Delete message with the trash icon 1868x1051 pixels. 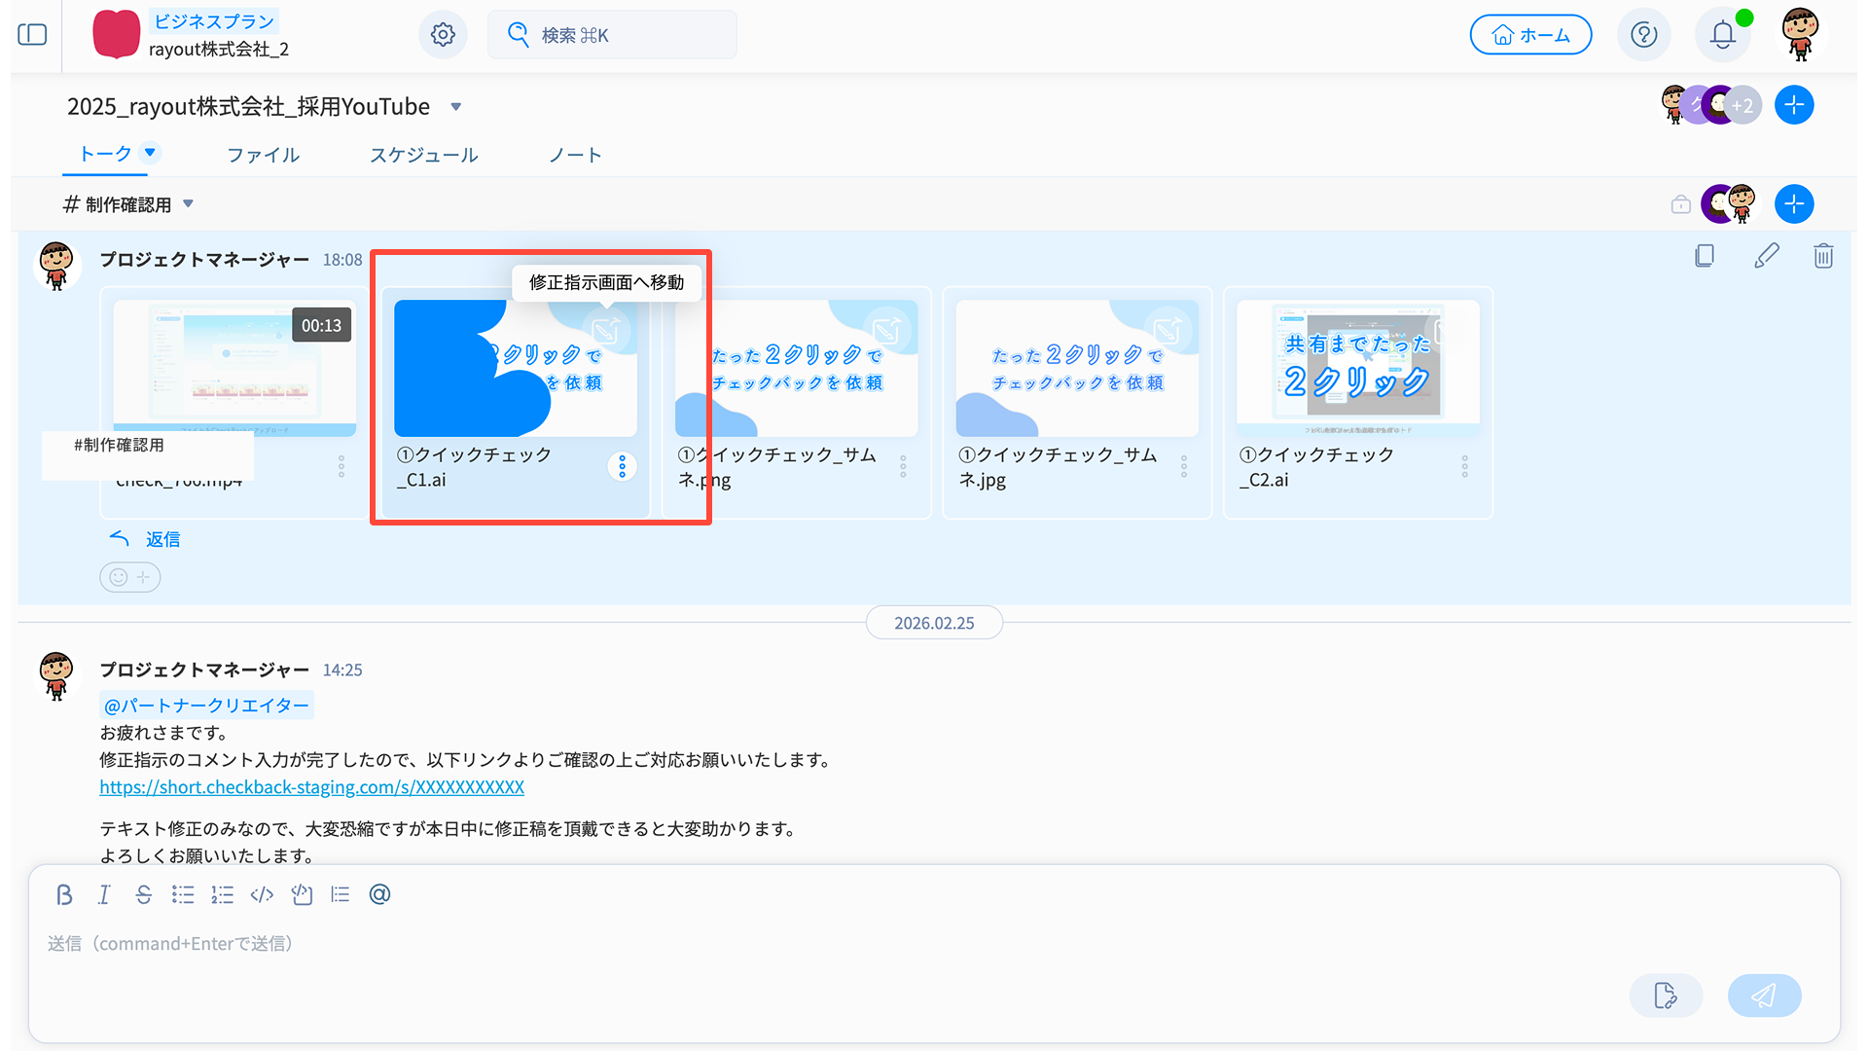(x=1823, y=256)
